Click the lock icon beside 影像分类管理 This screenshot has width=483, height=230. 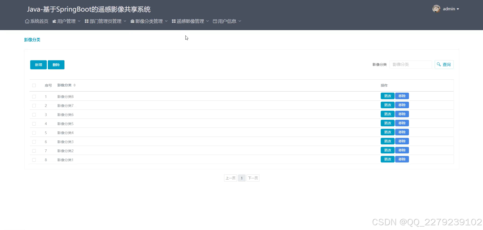pos(132,21)
